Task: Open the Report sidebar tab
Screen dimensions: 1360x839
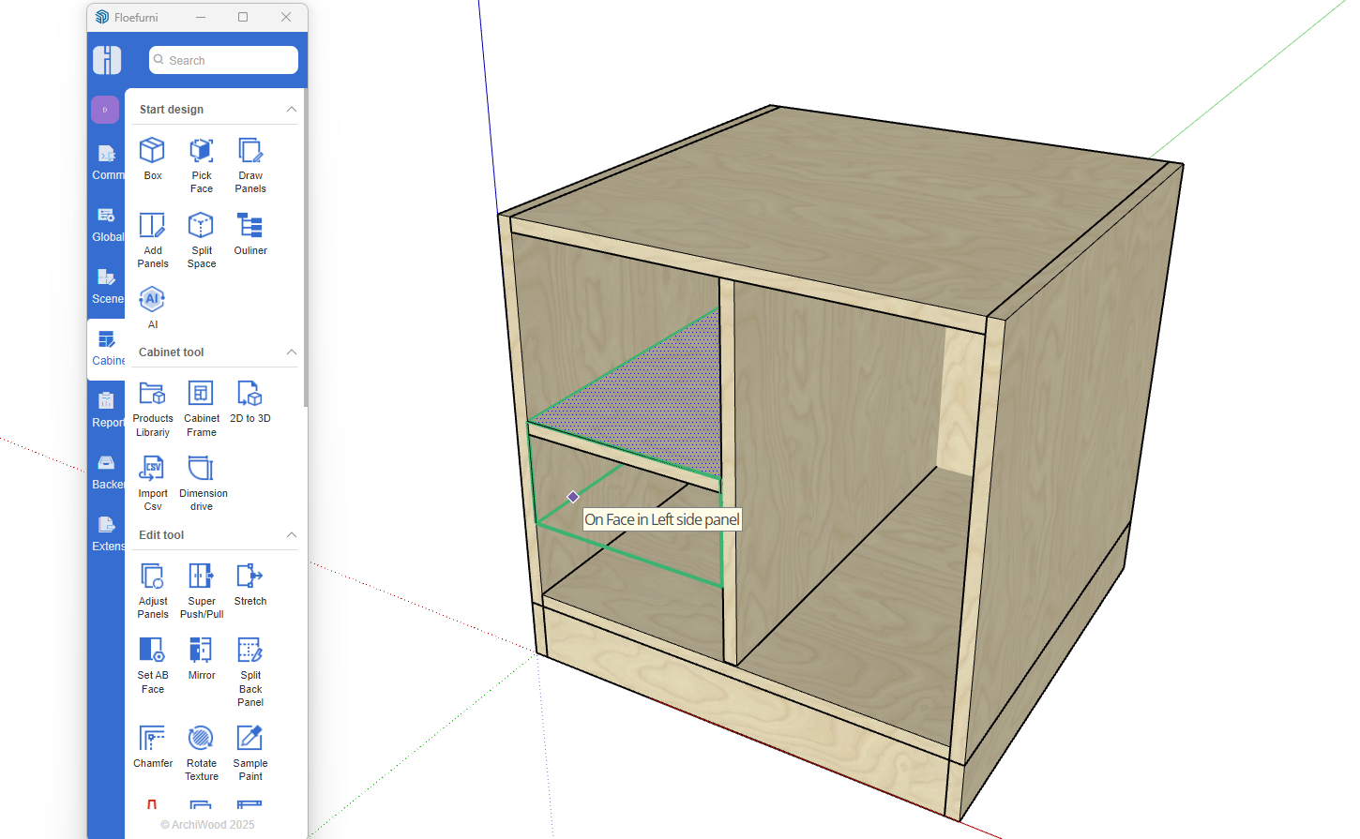Action: 106,409
